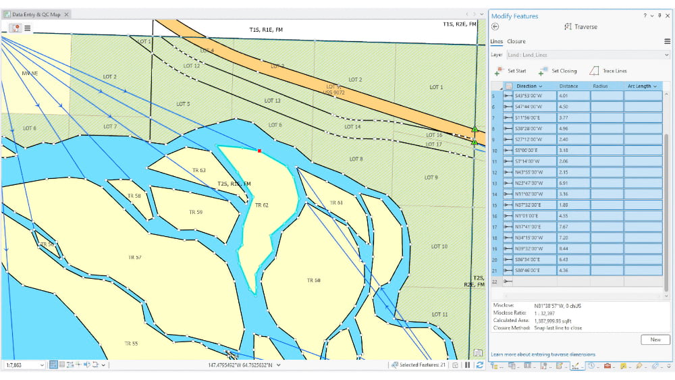Click Distance cell 6.91 in row 13
Screen dimensions: 675x380
tap(573, 183)
